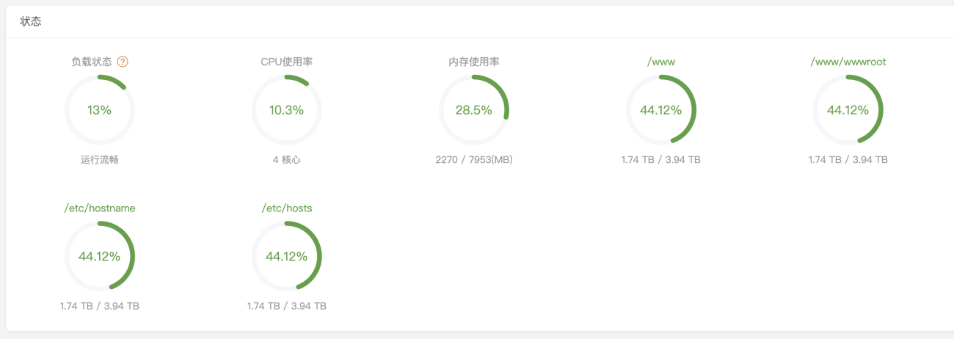Viewport: 954px width, 339px height.
Task: Select the /www disk label
Action: click(661, 62)
